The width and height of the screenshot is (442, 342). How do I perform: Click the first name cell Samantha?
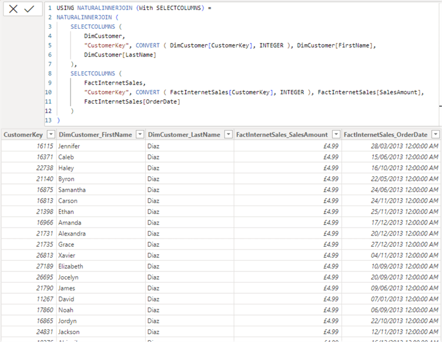101,190
